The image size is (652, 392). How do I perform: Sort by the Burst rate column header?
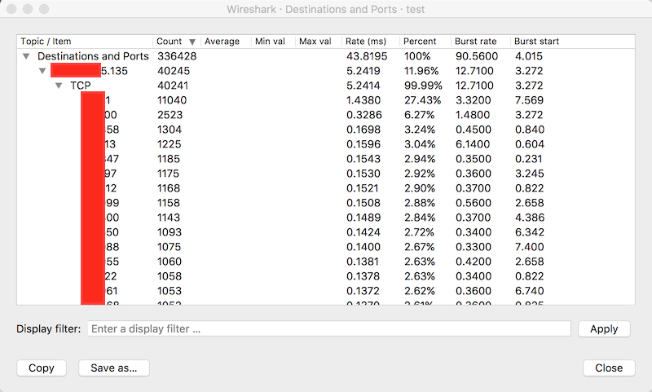474,42
